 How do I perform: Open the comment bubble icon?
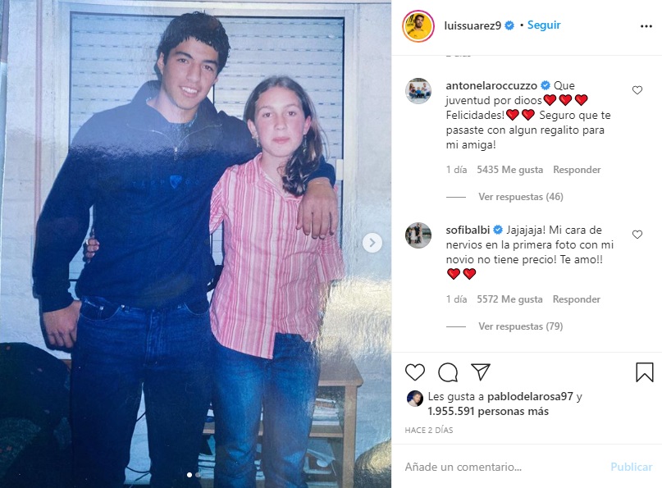pyautogui.click(x=448, y=372)
